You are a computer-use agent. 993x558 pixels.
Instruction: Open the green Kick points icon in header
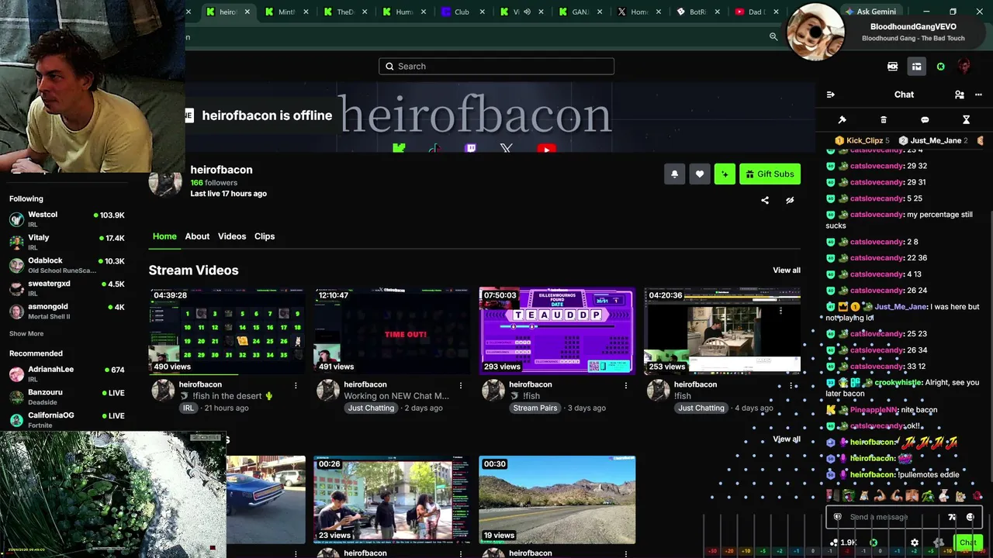coord(941,67)
